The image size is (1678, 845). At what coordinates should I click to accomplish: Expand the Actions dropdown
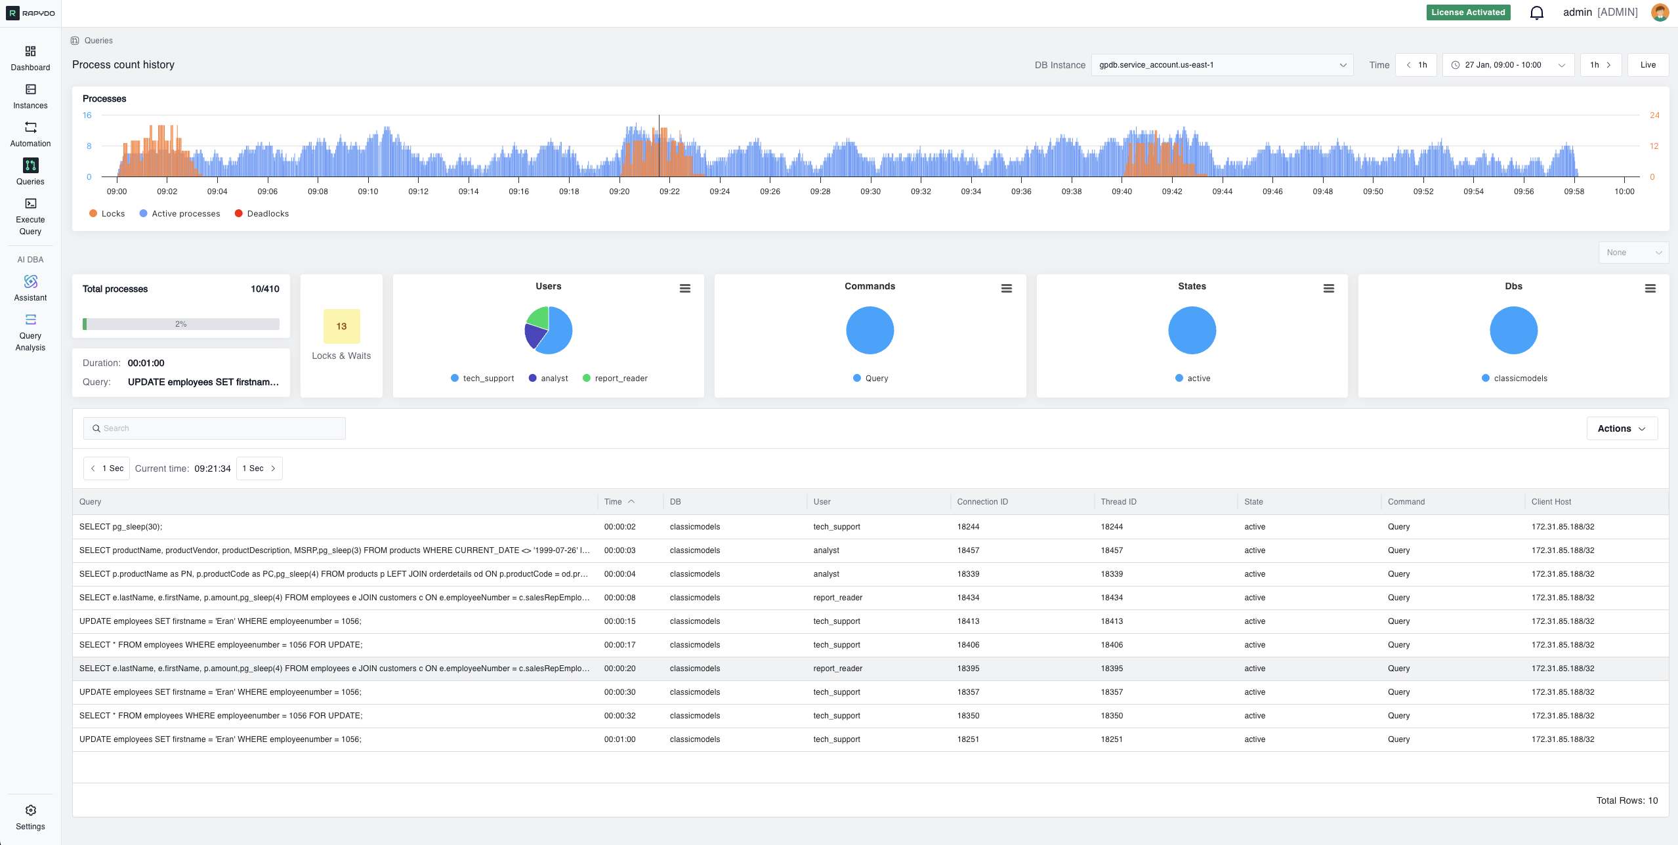(x=1622, y=428)
